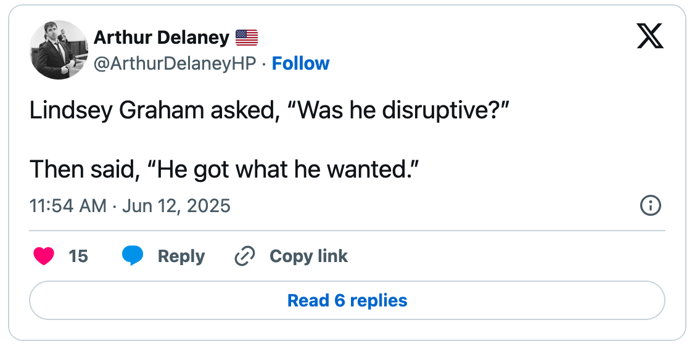
Task: Open the tweet info circle icon
Action: 651,205
